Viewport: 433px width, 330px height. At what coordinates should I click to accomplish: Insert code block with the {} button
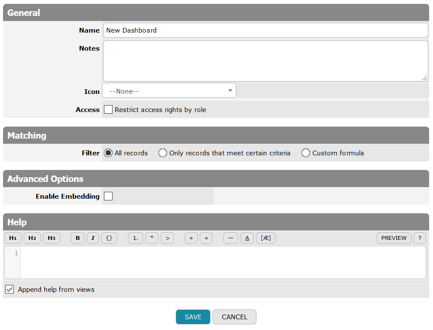(109, 238)
